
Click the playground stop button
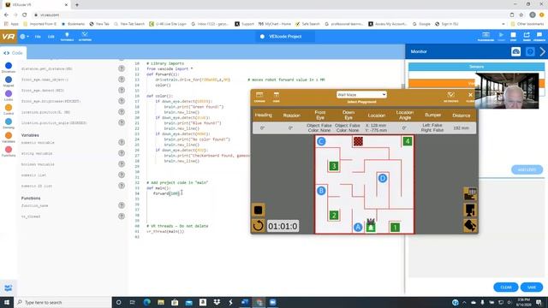tap(259, 210)
